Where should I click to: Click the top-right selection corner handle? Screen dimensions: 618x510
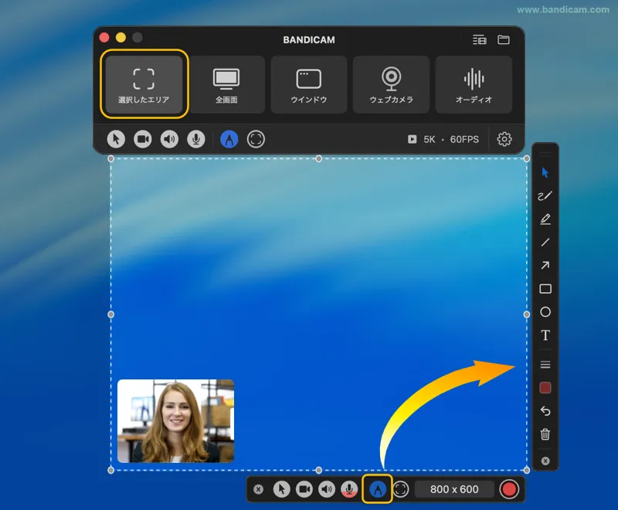(527, 159)
